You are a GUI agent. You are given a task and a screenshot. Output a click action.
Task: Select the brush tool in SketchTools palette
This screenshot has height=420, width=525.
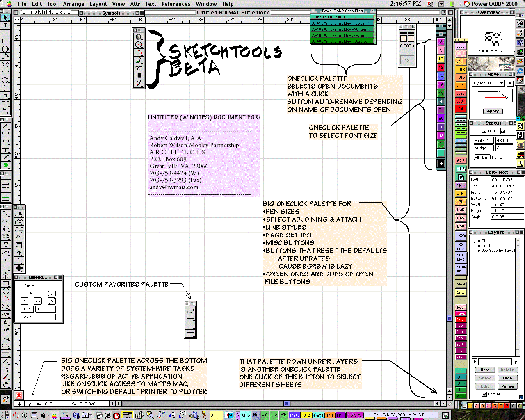(x=139, y=60)
